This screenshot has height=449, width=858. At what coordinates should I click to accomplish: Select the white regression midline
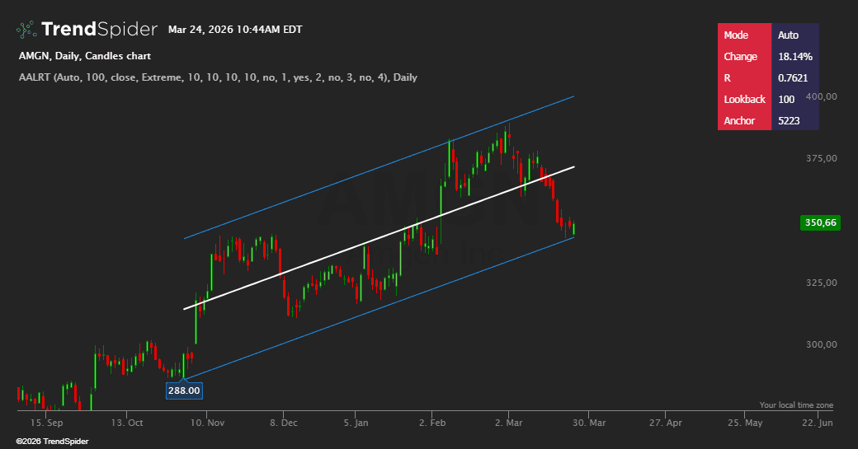point(379,238)
